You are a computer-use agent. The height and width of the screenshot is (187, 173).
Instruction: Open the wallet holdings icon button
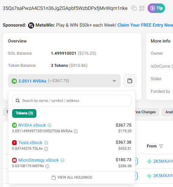click(x=130, y=81)
